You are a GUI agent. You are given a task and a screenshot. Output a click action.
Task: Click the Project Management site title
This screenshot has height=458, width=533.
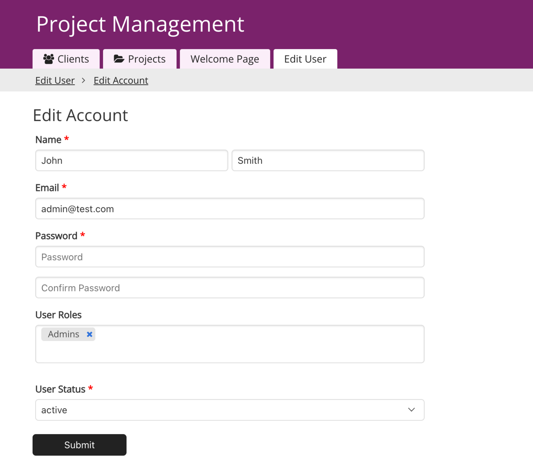pyautogui.click(x=140, y=24)
